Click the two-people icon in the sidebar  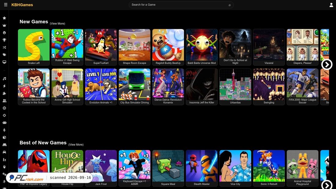tap(4, 101)
